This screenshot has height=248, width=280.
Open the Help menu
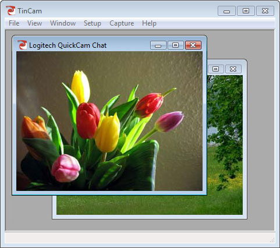click(x=149, y=23)
